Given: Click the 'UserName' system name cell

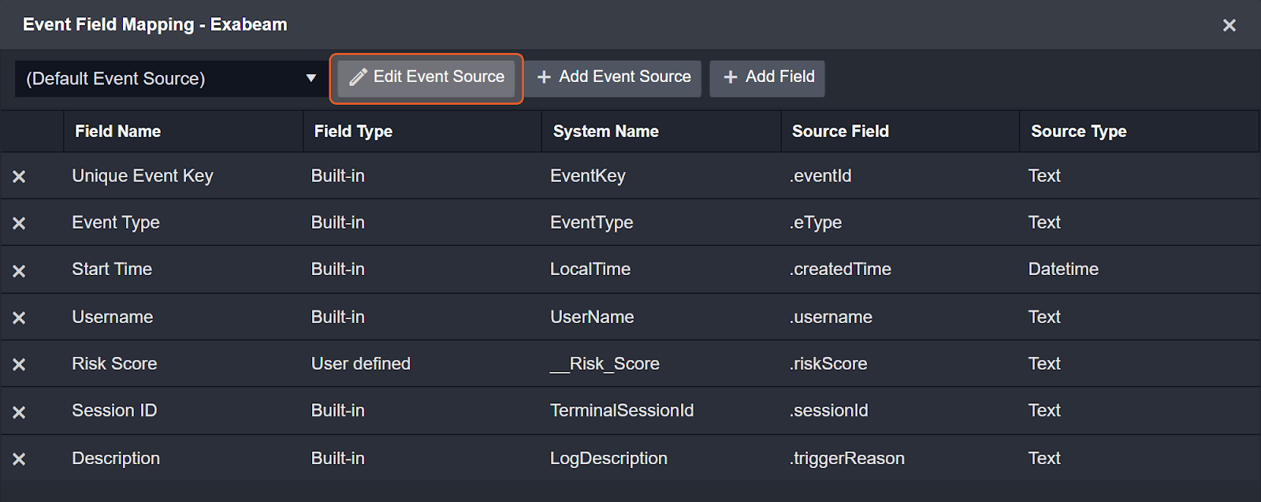Looking at the screenshot, I should [592, 317].
